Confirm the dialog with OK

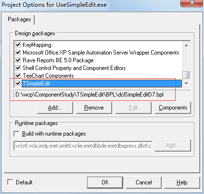pos(105,182)
